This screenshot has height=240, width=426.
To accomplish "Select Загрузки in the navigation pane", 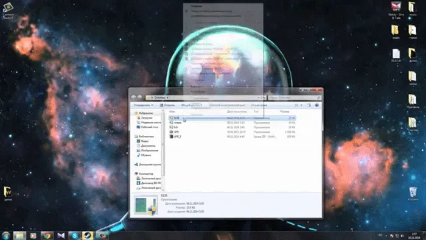I will [147, 118].
